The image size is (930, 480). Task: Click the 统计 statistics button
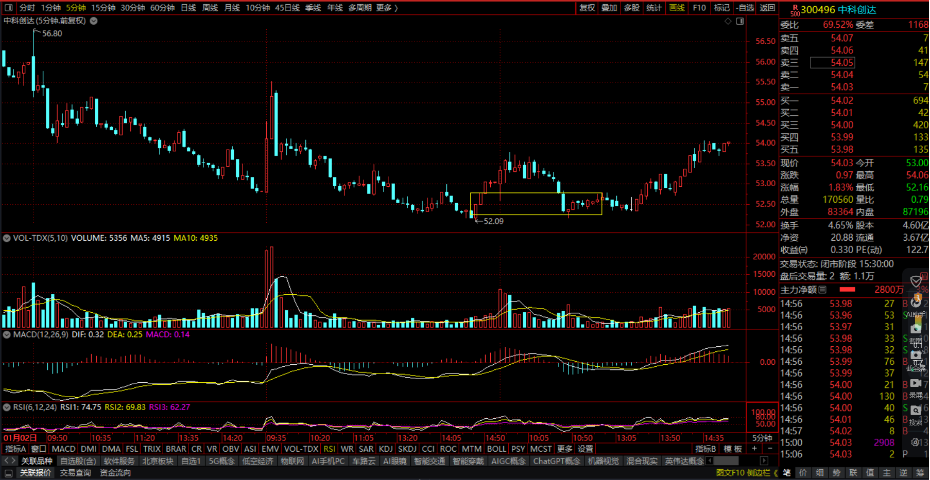click(x=654, y=8)
